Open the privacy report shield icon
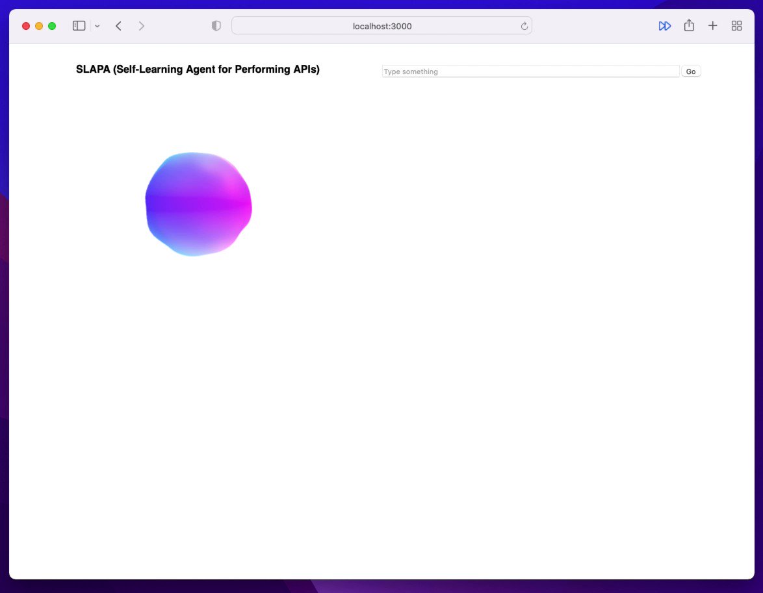 pos(216,26)
